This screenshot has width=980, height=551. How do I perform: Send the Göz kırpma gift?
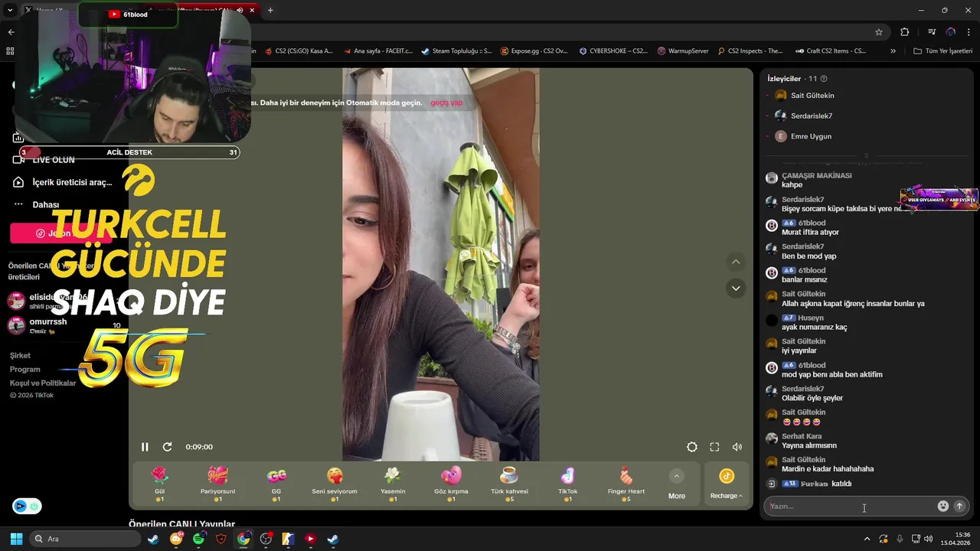[451, 484]
